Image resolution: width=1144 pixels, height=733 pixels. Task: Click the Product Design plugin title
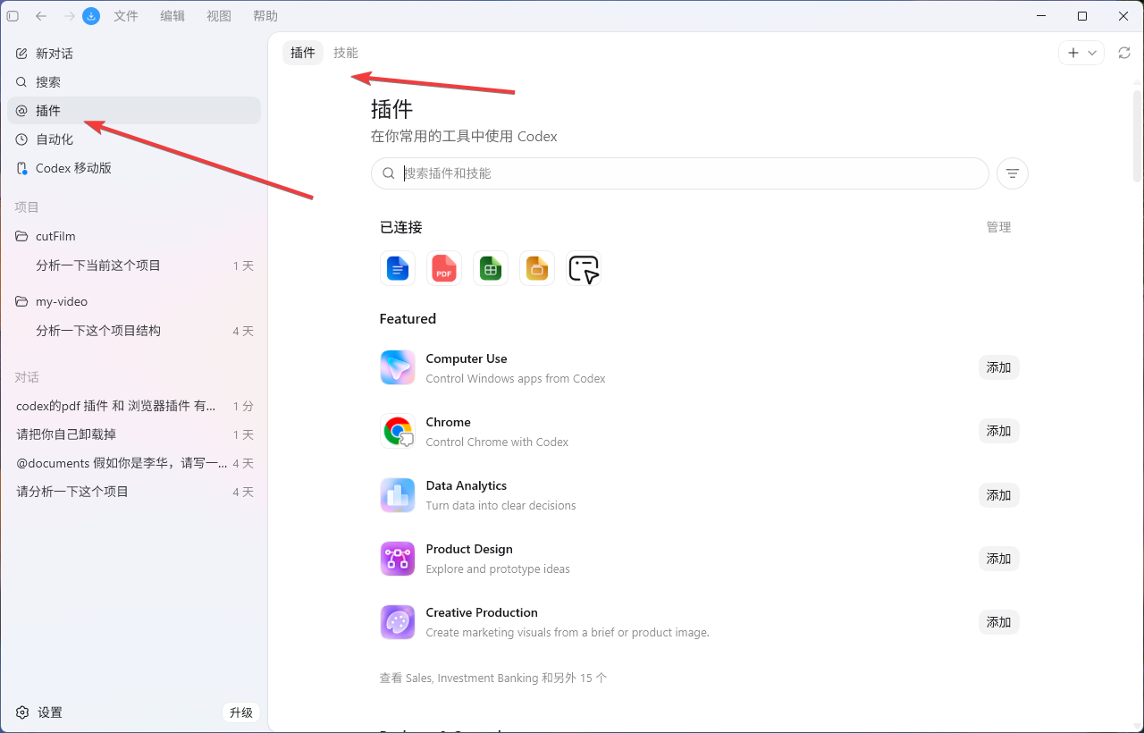tap(469, 549)
